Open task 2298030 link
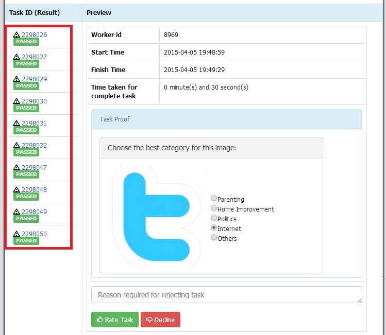Image resolution: width=386 pixels, height=335 pixels. (34, 101)
